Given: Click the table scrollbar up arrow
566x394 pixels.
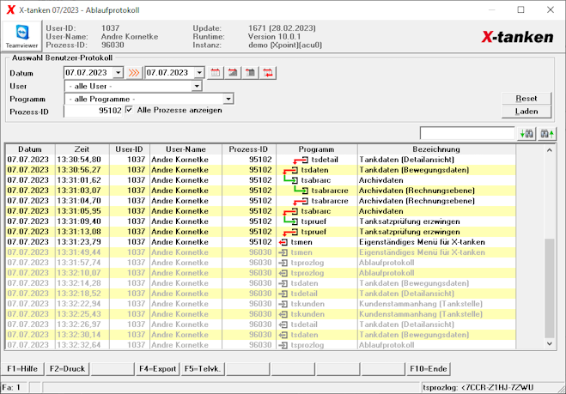Looking at the screenshot, I should 550,149.
